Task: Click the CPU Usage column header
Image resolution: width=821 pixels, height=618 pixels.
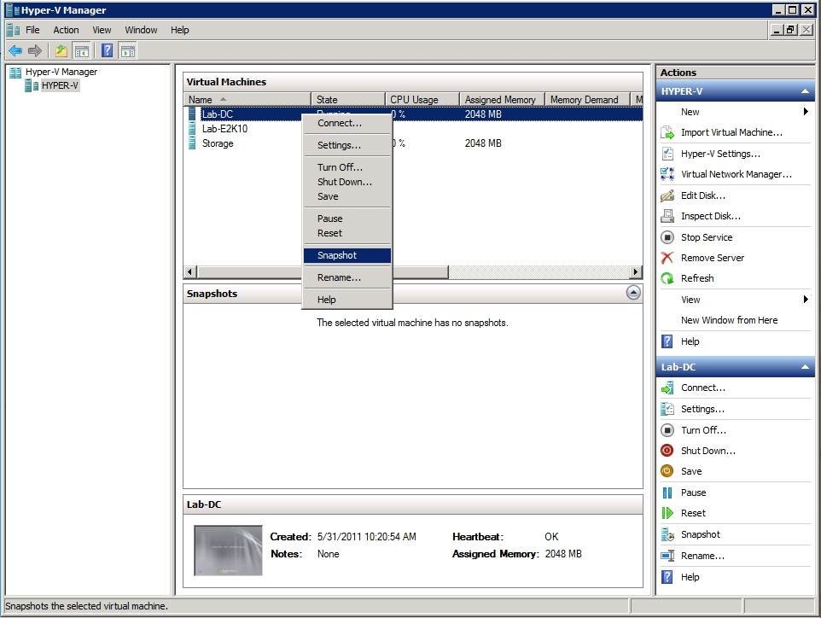Action: pyautogui.click(x=422, y=100)
